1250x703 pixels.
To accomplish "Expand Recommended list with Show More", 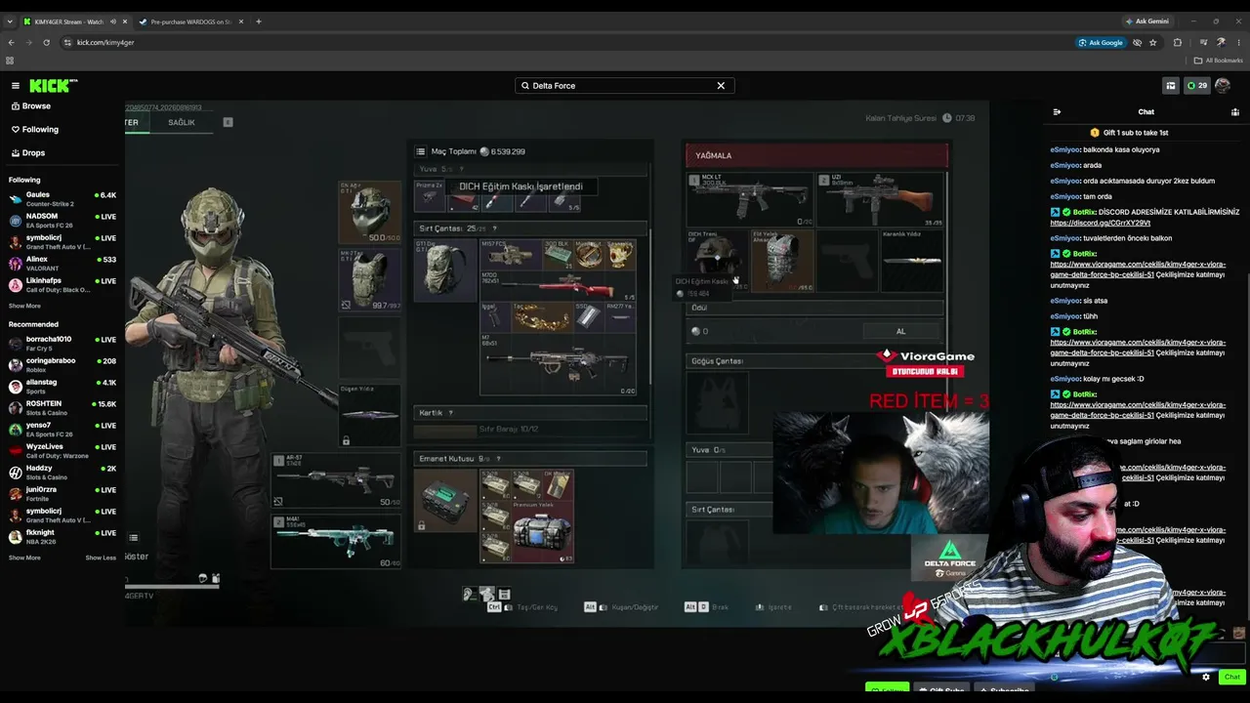I will [x=24, y=558].
